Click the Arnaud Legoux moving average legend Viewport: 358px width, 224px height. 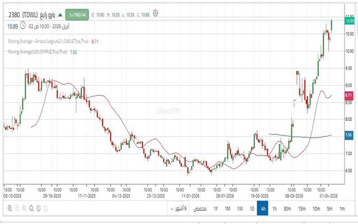pyautogui.click(x=48, y=41)
